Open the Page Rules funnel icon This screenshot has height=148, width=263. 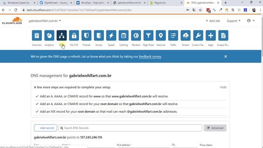click(x=148, y=35)
